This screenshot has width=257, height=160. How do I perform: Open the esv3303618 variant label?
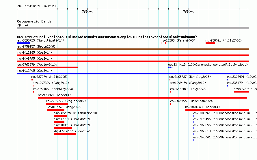225,131
